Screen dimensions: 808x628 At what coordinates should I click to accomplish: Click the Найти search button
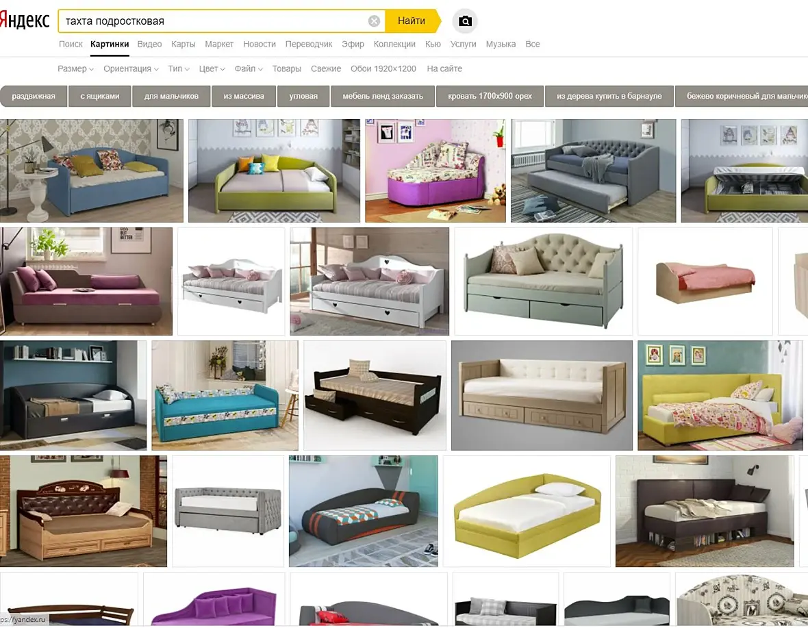tap(412, 21)
